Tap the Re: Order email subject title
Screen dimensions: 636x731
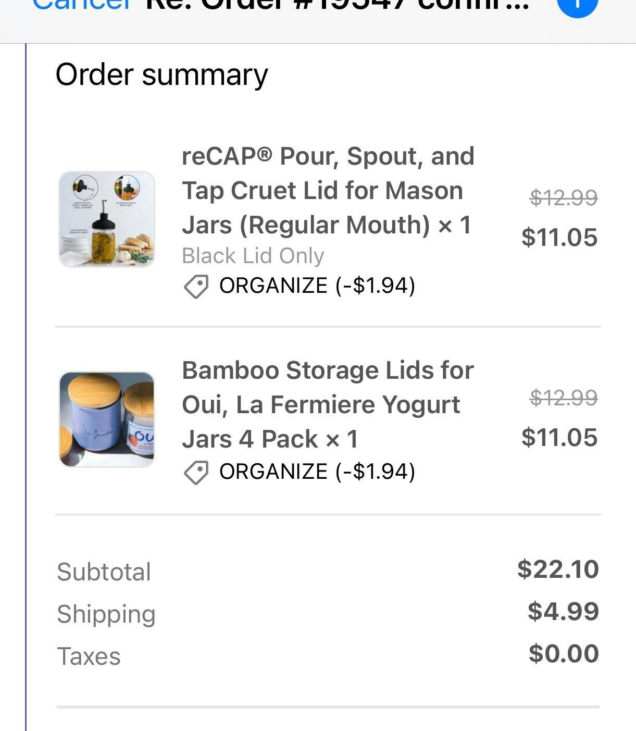[338, 5]
